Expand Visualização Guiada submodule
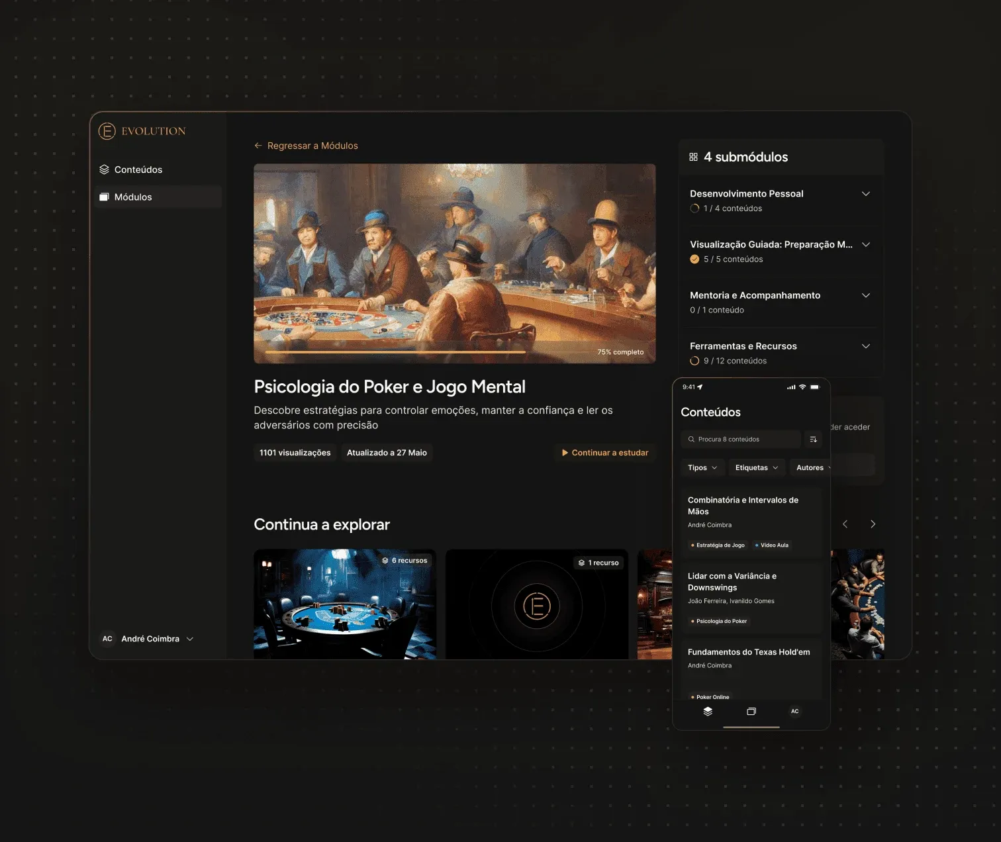This screenshot has height=842, width=1001. click(865, 244)
